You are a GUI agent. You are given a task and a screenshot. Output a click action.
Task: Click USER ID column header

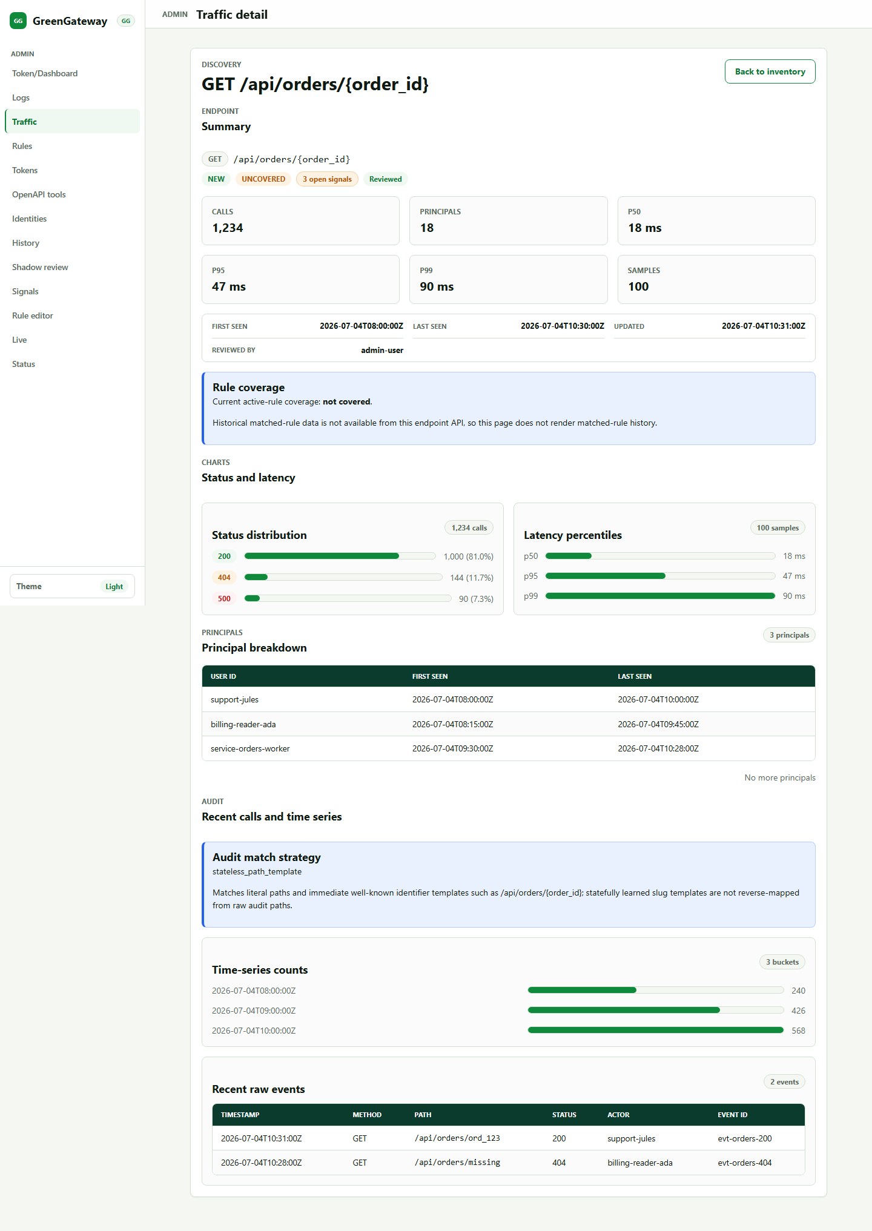pyautogui.click(x=223, y=676)
